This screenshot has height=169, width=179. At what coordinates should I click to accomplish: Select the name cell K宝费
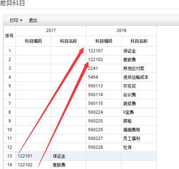pyautogui.click(x=139, y=112)
